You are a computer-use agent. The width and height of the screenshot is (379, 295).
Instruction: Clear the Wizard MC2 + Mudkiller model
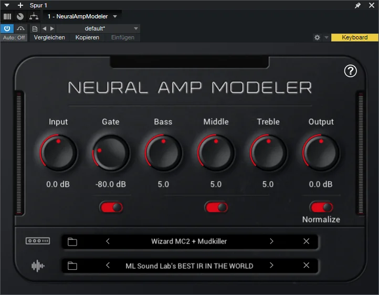tap(306, 241)
